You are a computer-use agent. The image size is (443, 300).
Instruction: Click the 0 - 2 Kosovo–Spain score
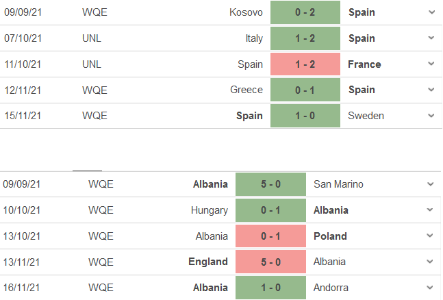[305, 12]
